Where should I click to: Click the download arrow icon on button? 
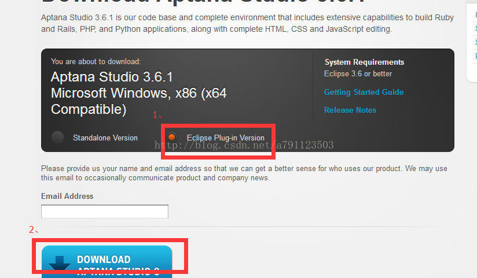(59, 265)
